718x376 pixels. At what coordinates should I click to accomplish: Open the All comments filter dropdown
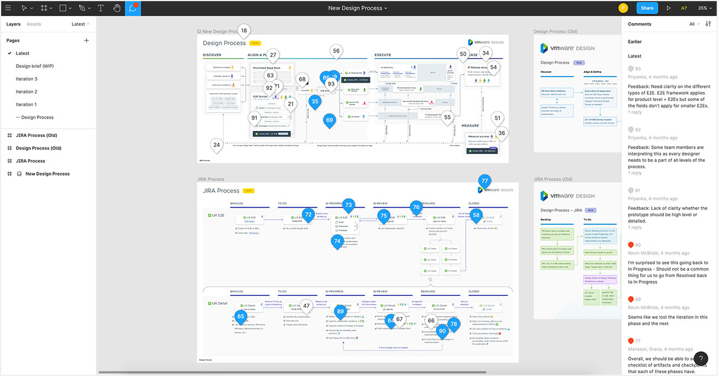pyautogui.click(x=694, y=24)
